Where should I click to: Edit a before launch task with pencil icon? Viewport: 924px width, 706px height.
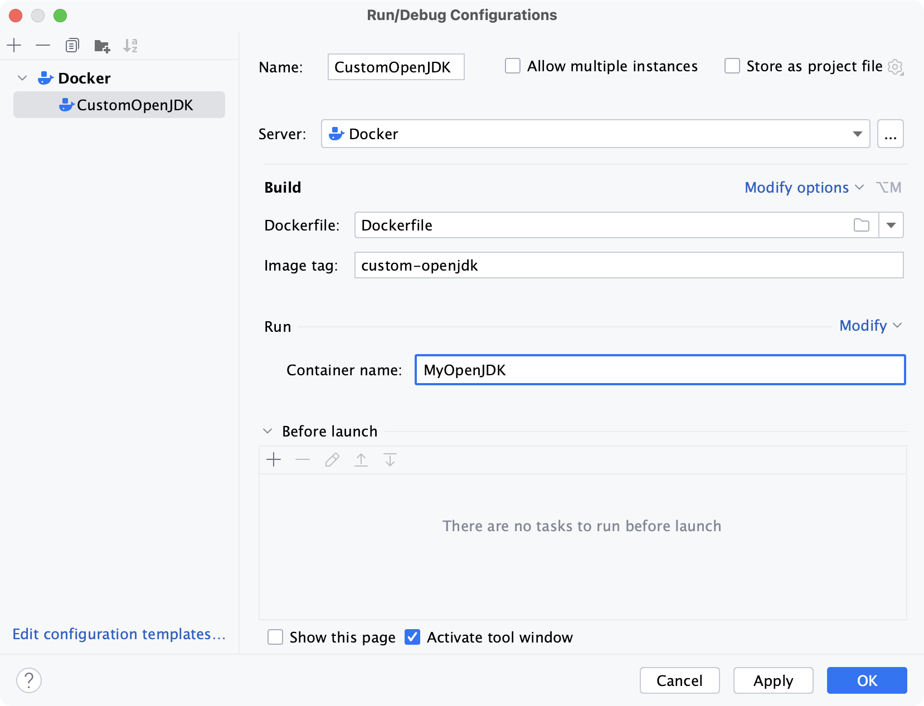(332, 460)
